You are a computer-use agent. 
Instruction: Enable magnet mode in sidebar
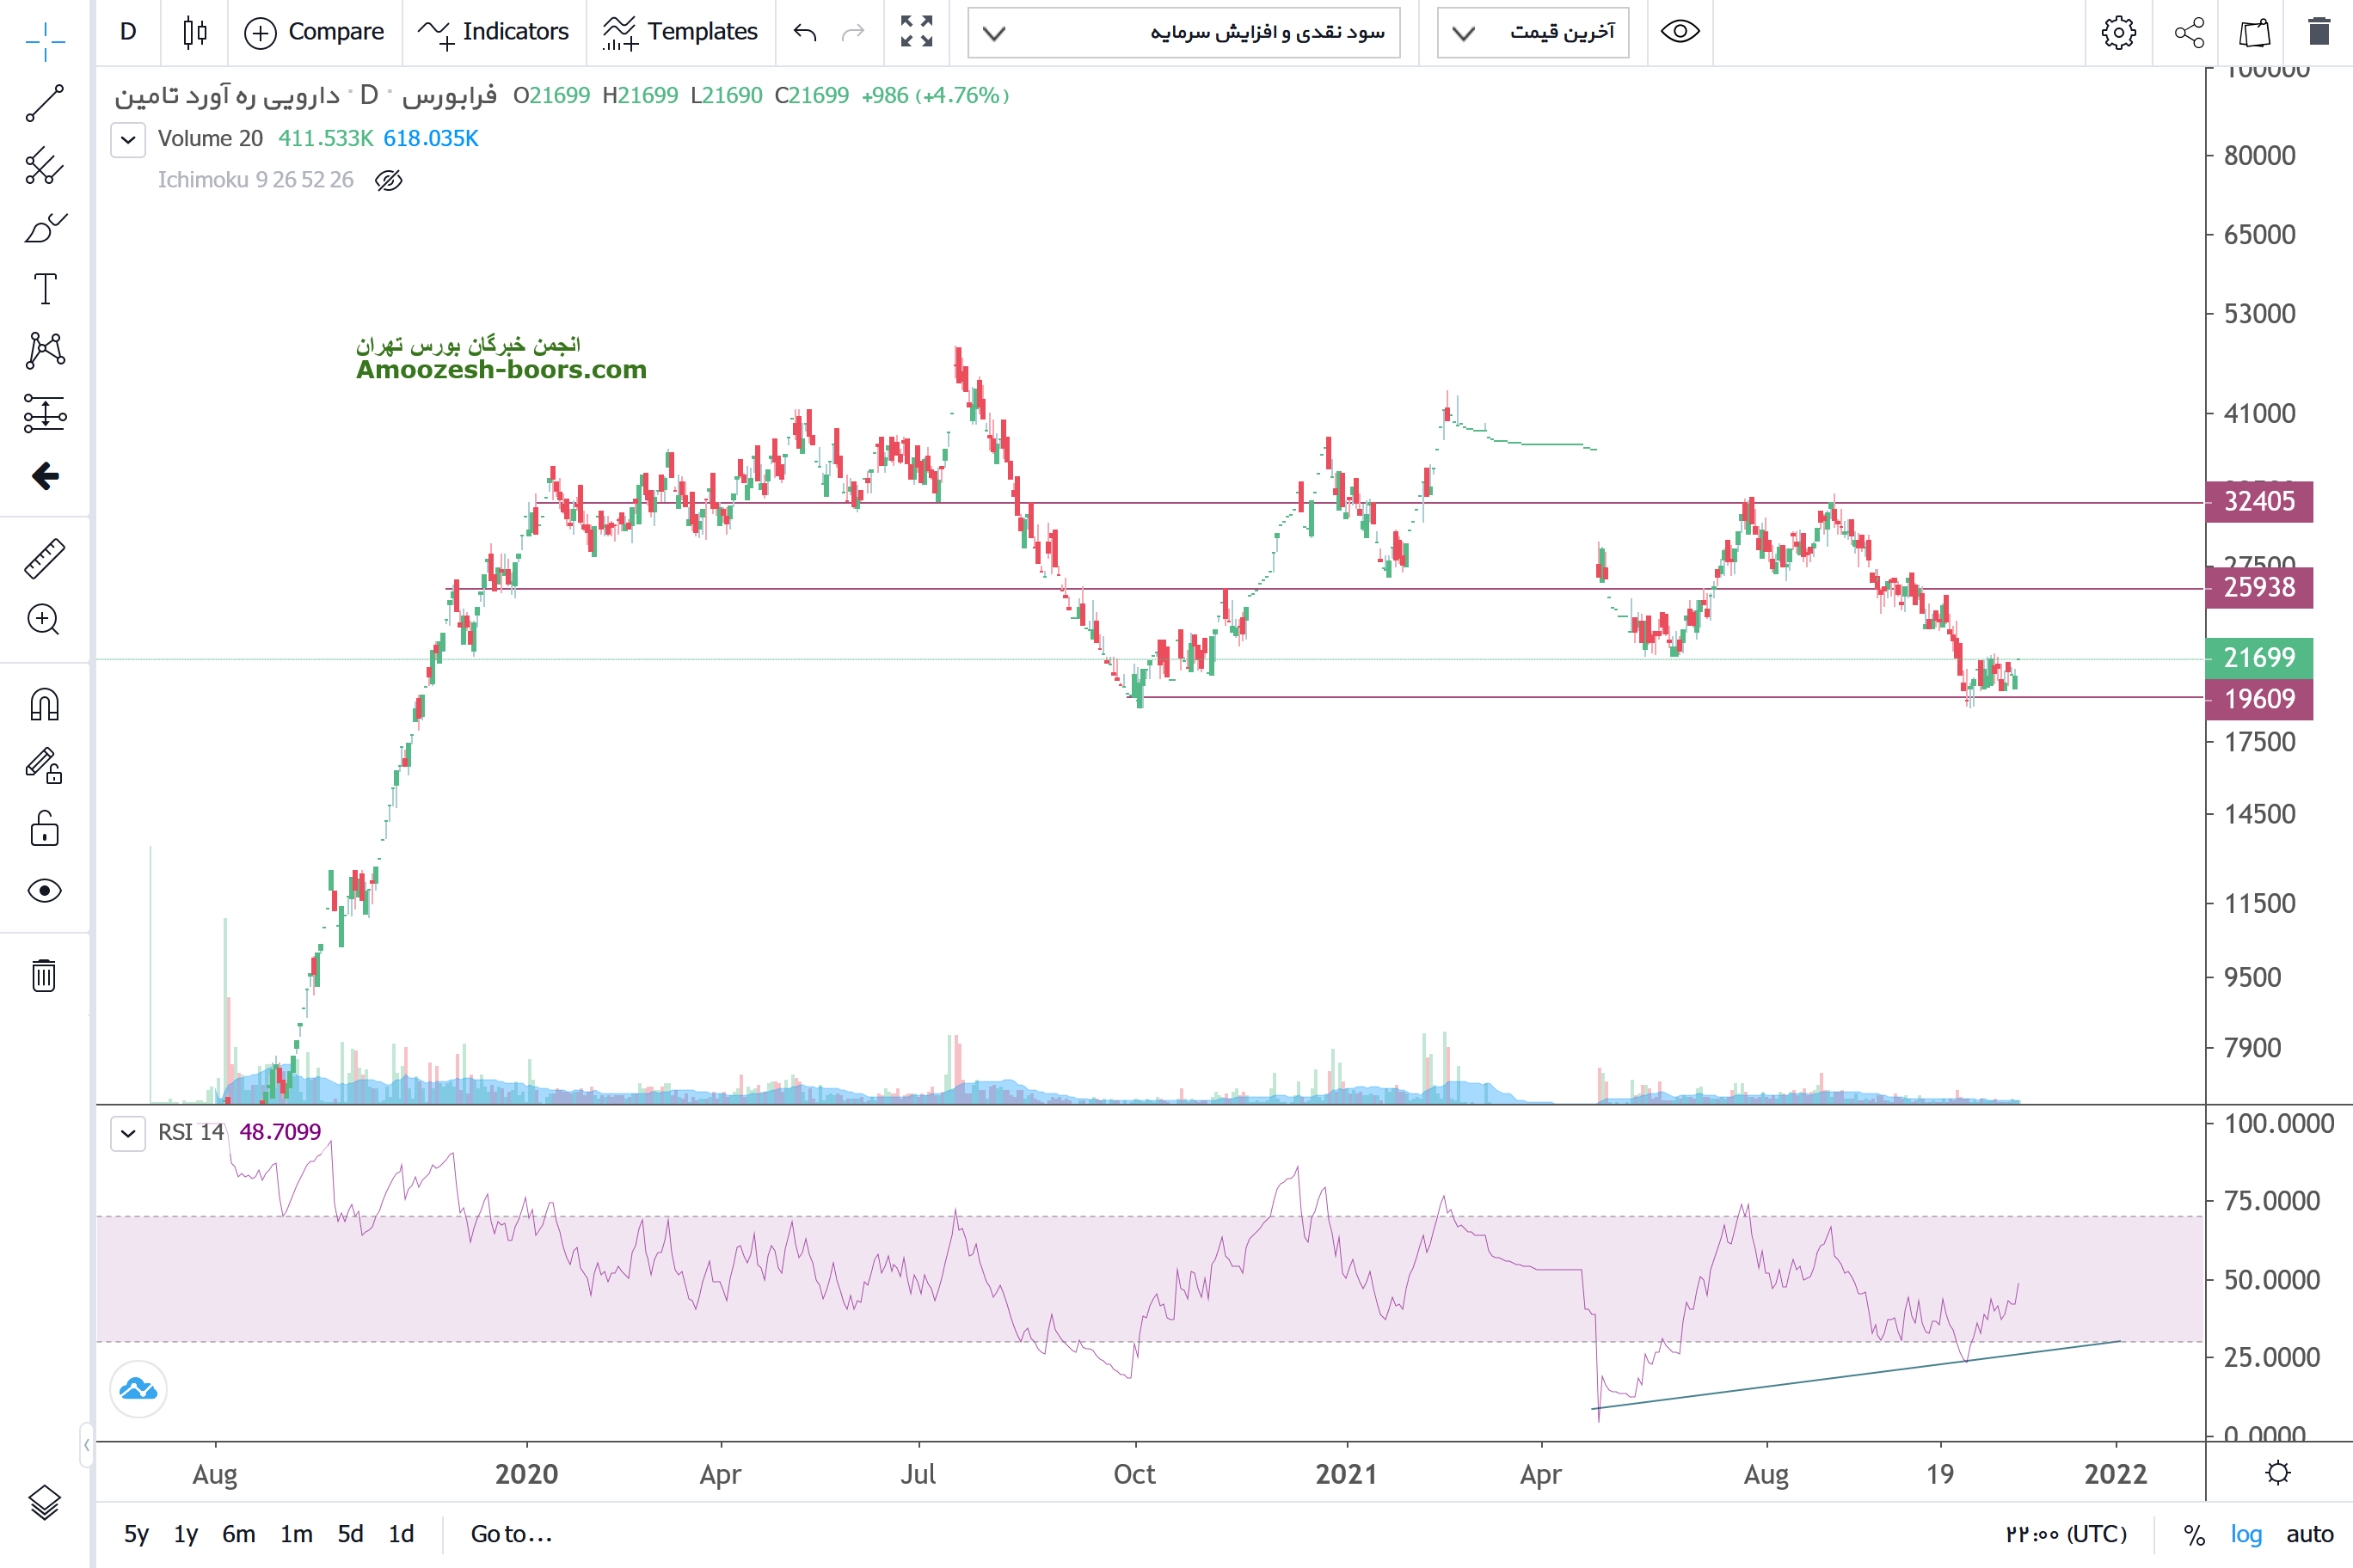pos(44,705)
